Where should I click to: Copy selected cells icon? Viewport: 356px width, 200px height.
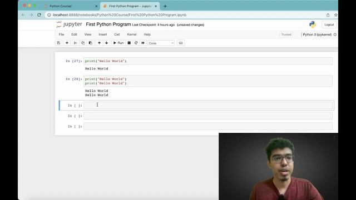pyautogui.click(x=83, y=43)
